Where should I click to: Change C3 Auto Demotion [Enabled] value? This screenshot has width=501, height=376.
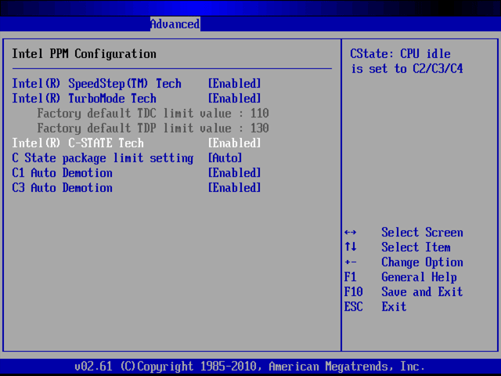click(235, 188)
